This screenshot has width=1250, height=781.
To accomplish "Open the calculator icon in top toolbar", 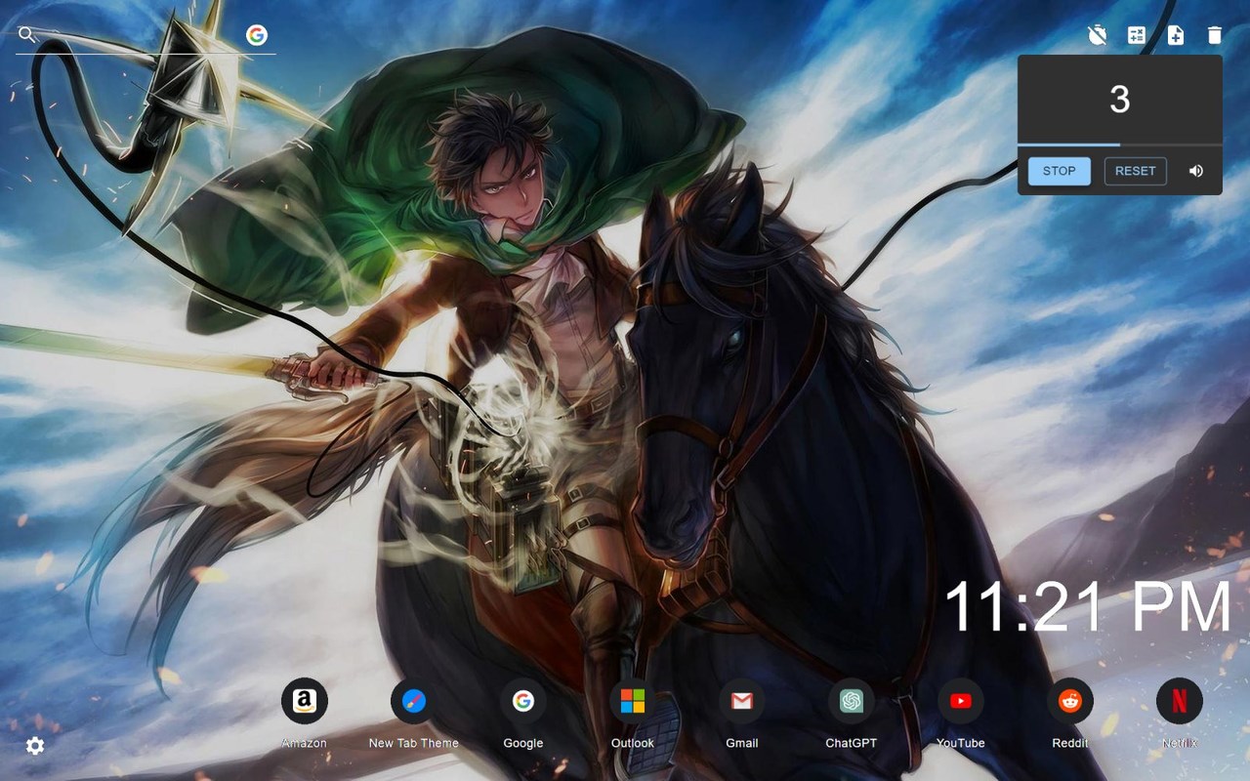I will (x=1137, y=35).
